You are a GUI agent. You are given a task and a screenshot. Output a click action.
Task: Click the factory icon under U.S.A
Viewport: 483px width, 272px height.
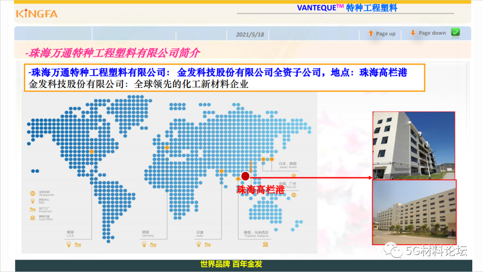(x=78, y=245)
